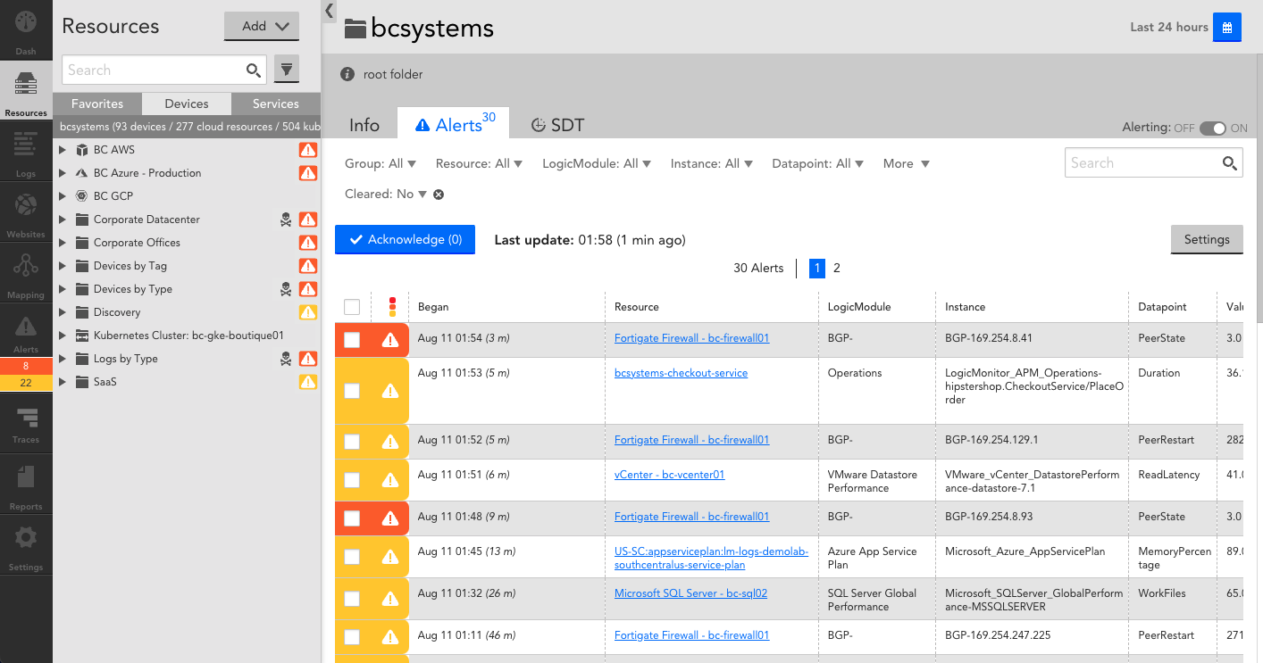Click the resource search magnifier icon
This screenshot has height=663, width=1263.
(254, 70)
